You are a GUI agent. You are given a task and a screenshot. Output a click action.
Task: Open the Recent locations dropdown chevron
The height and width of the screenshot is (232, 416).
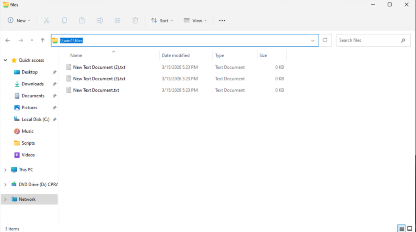(32, 40)
